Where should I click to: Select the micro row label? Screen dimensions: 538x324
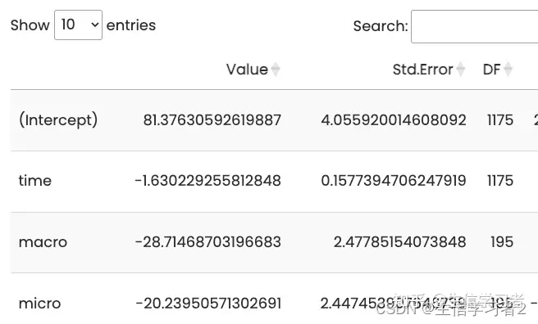click(40, 304)
